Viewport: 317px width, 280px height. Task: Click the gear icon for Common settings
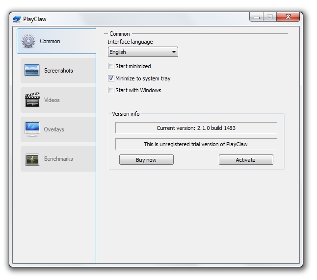click(28, 41)
